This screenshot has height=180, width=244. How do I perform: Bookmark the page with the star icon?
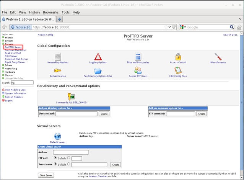(x=166, y=27)
